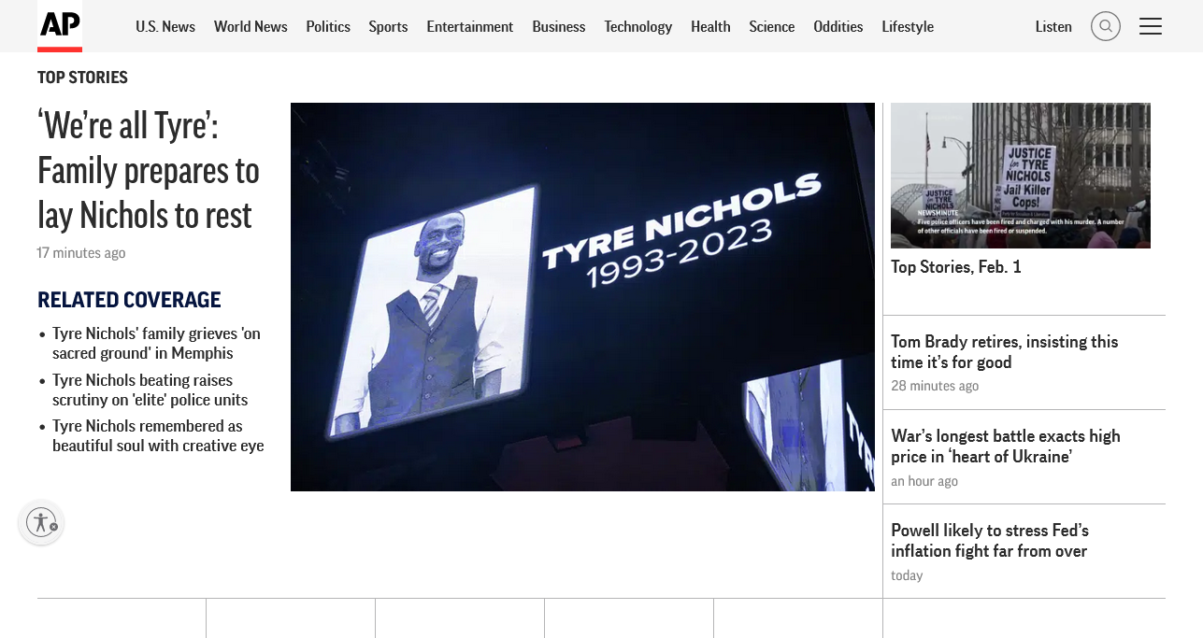Open the accessibility options icon

tap(41, 522)
